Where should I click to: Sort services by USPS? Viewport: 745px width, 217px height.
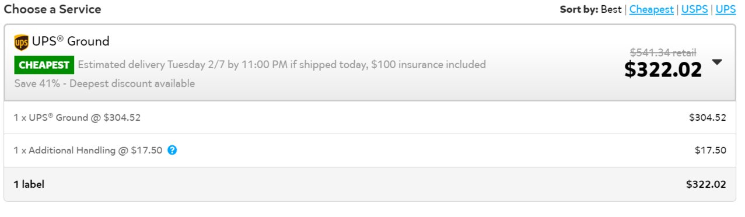click(694, 9)
